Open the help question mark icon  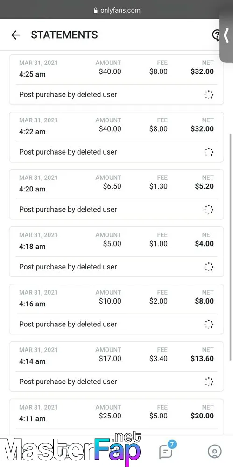(216, 35)
